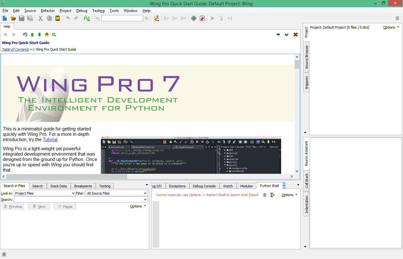
Task: Open the Table of Contents link
Action: click(x=15, y=49)
